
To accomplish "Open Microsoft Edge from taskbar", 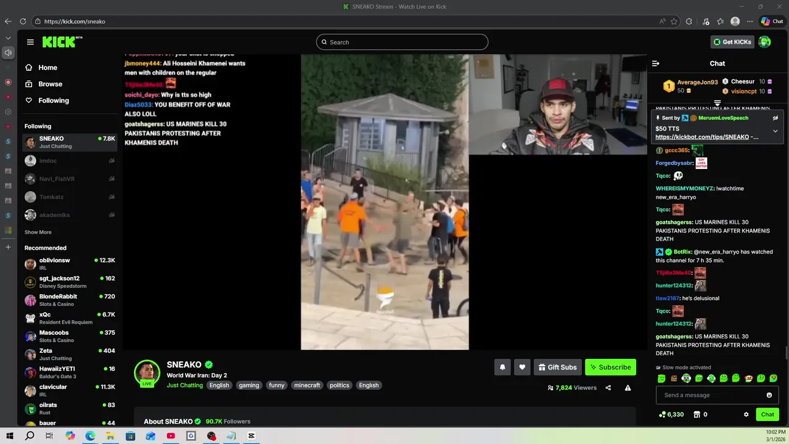I will pos(90,436).
